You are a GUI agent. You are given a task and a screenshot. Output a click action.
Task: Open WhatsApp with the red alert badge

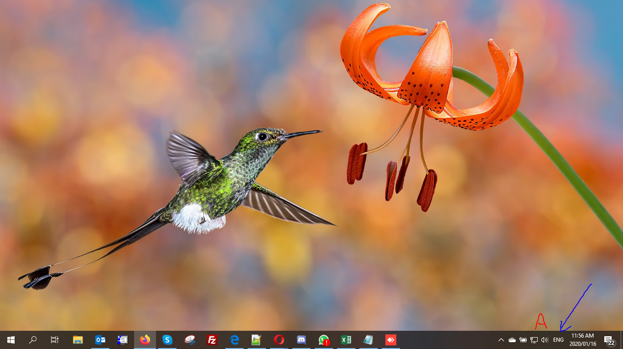coord(324,340)
